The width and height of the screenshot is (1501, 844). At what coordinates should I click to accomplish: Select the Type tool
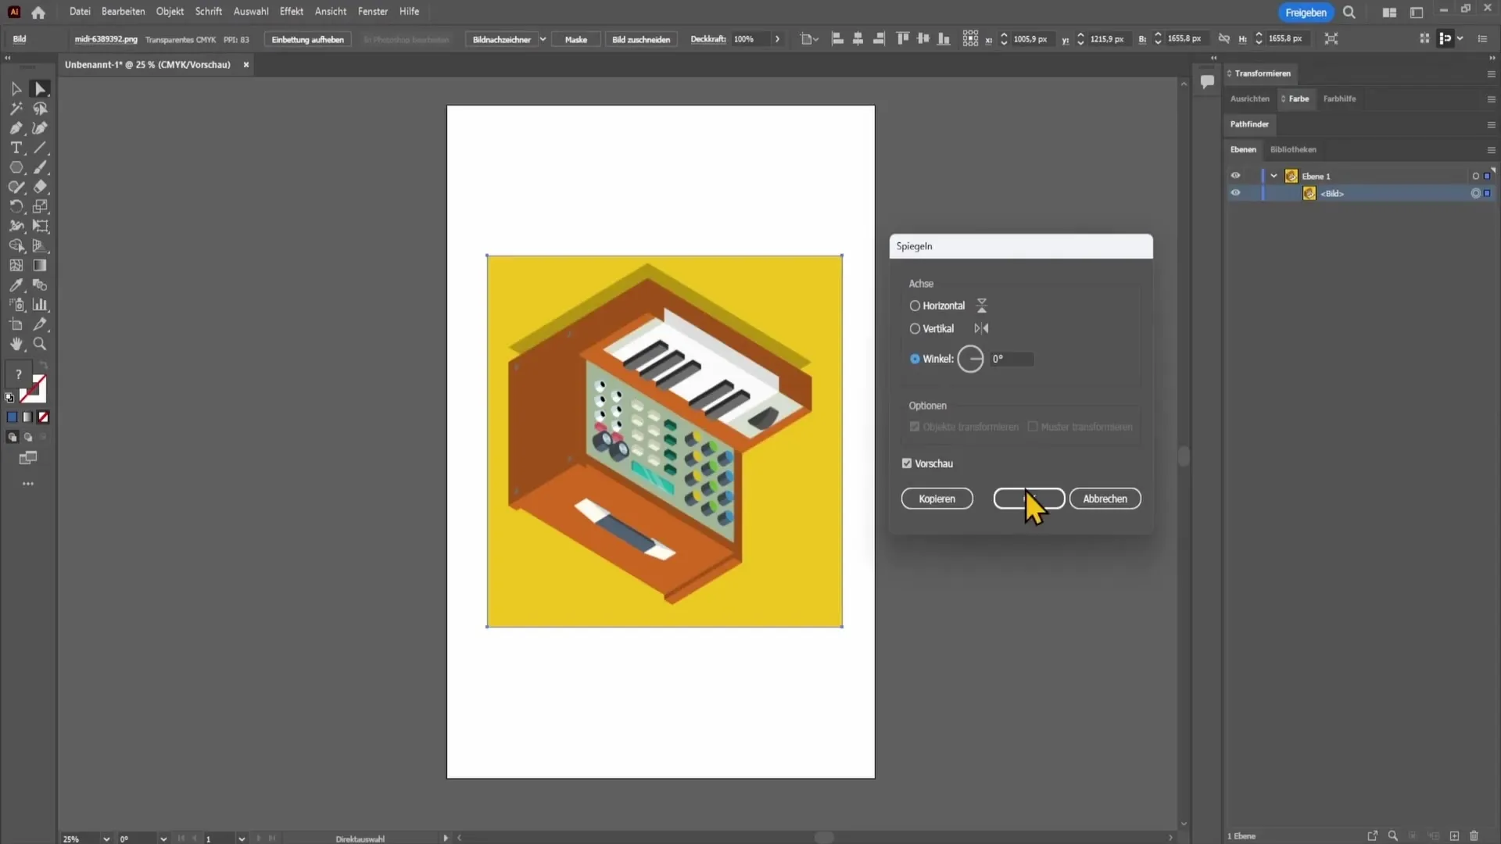tap(16, 148)
